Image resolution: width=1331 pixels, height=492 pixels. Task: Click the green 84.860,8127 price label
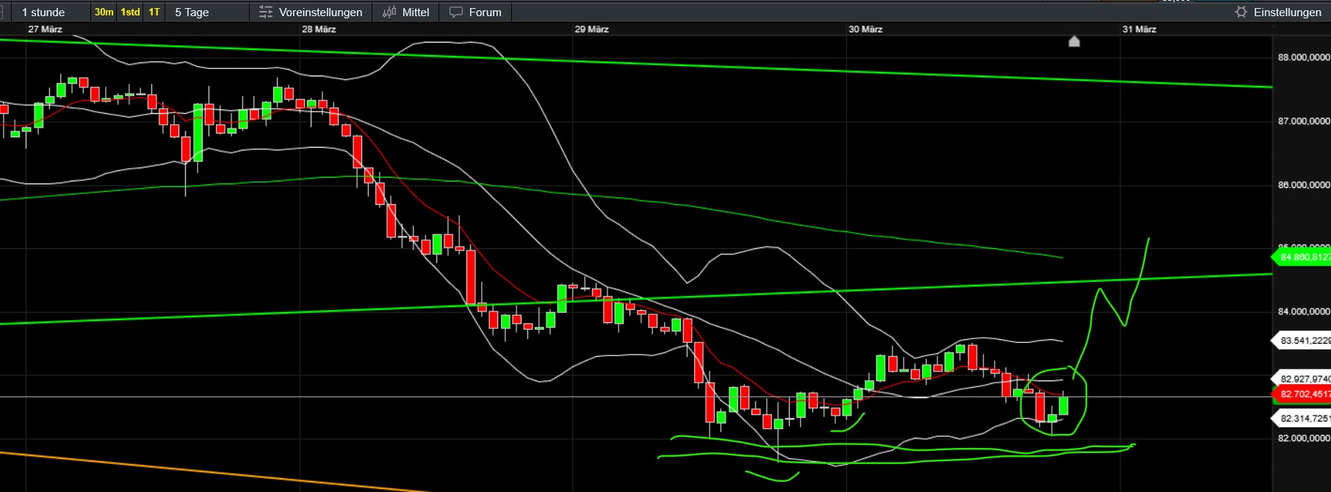(x=1302, y=257)
